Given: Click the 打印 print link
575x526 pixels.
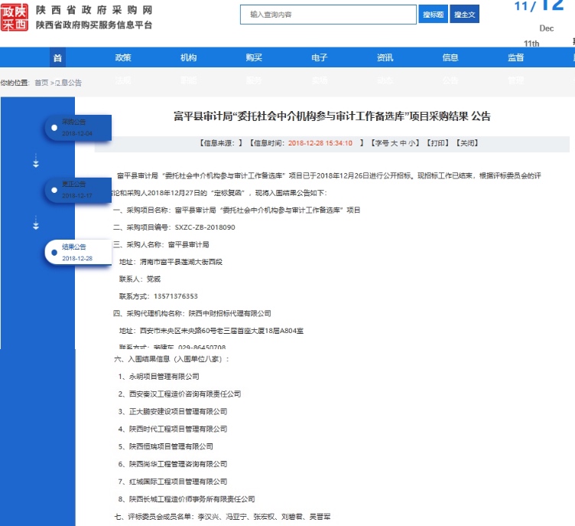Looking at the screenshot, I should (x=437, y=143).
